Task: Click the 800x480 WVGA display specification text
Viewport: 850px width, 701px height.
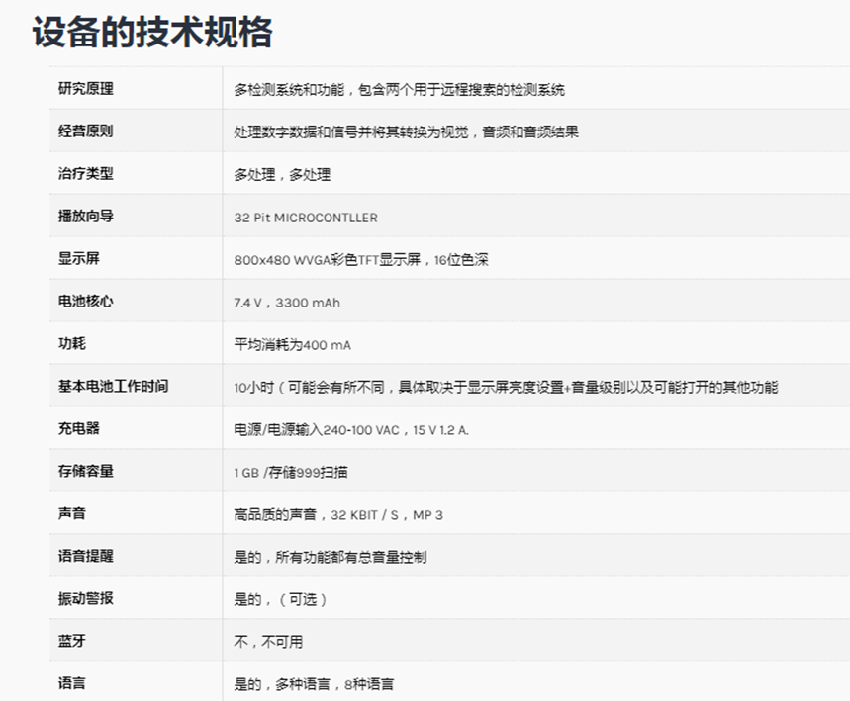Action: [361, 260]
